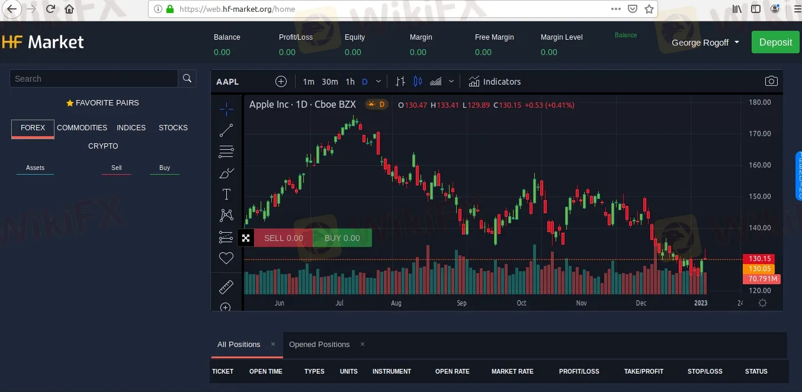802x392 pixels.
Task: Select the STOCKS category tab
Action: 173,128
